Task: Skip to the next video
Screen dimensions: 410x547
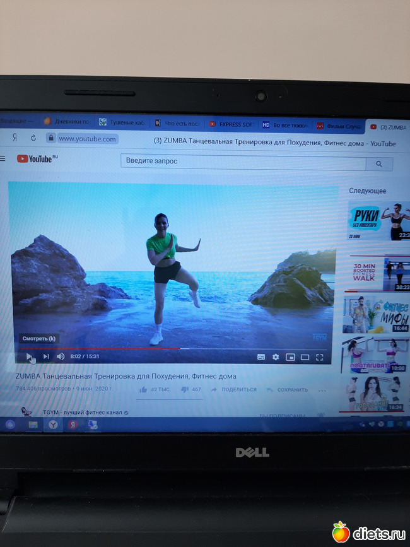Action: [46, 356]
